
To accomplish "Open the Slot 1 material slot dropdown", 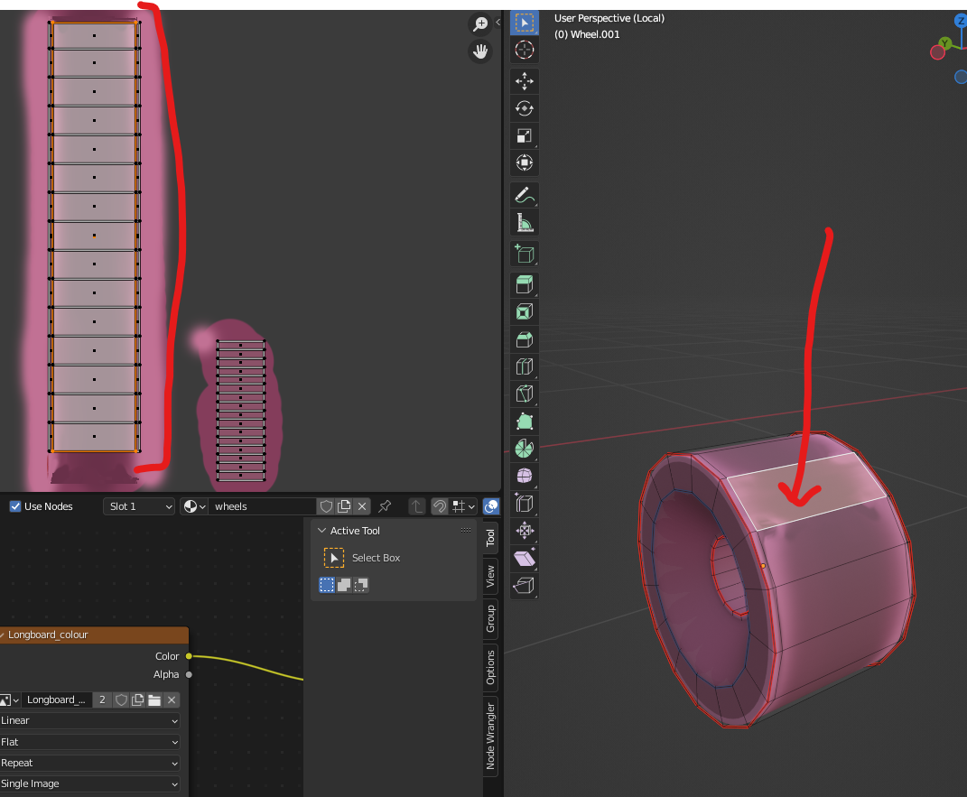I will click(139, 506).
